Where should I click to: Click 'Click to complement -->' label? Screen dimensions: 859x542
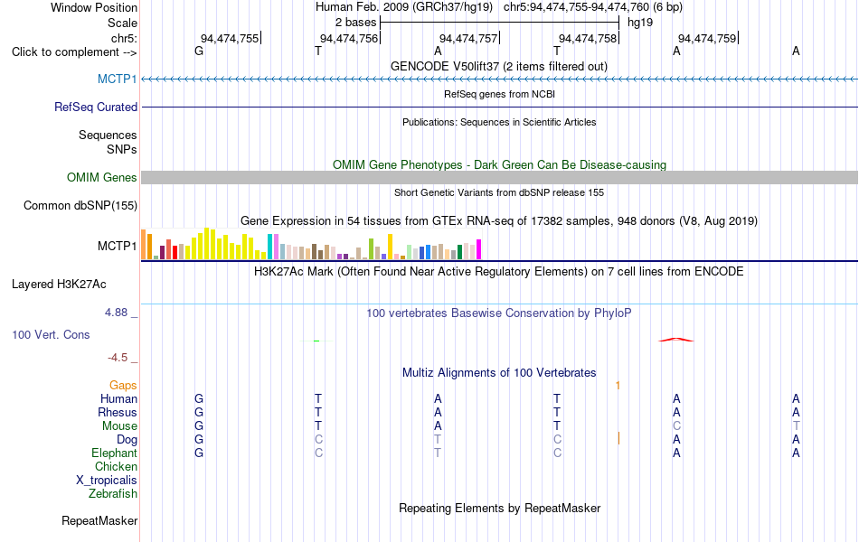[x=74, y=52]
